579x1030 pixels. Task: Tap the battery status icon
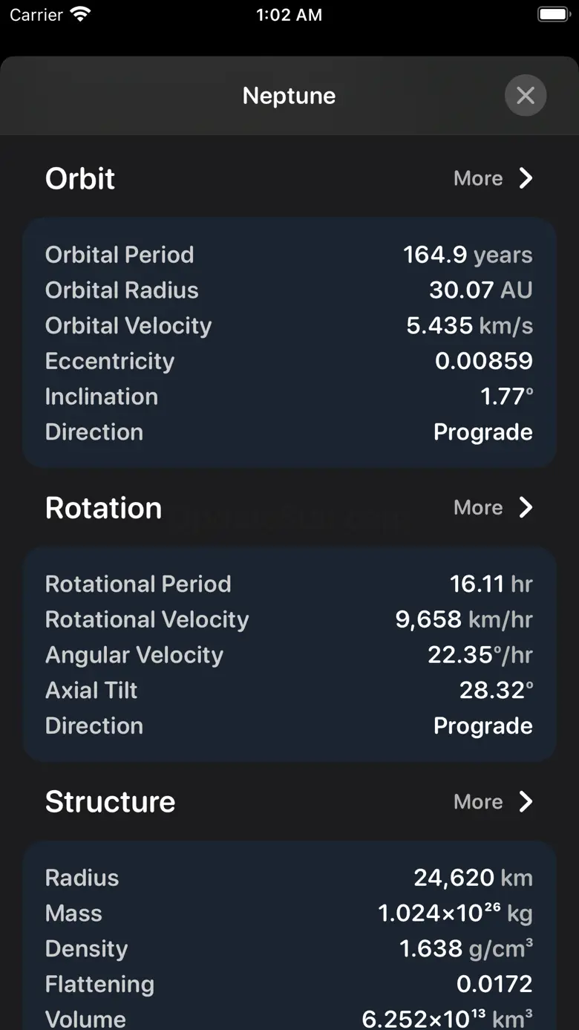point(553,15)
